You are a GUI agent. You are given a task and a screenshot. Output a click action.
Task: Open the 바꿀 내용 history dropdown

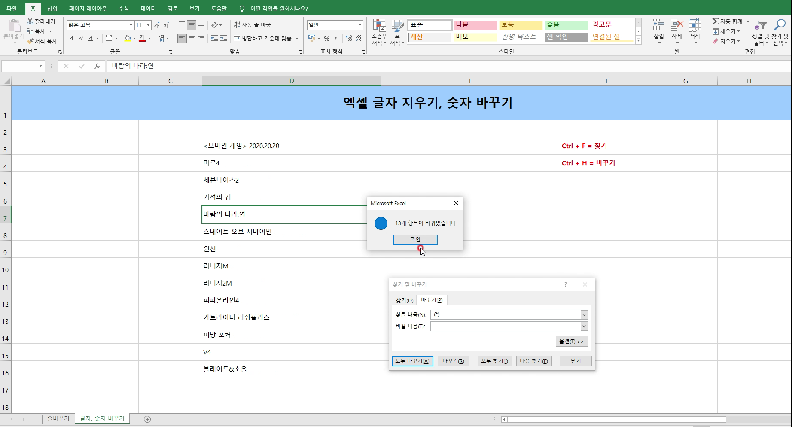[584, 326]
